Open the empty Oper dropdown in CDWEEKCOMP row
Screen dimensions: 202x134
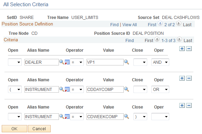pyautogui.click(x=160, y=117)
